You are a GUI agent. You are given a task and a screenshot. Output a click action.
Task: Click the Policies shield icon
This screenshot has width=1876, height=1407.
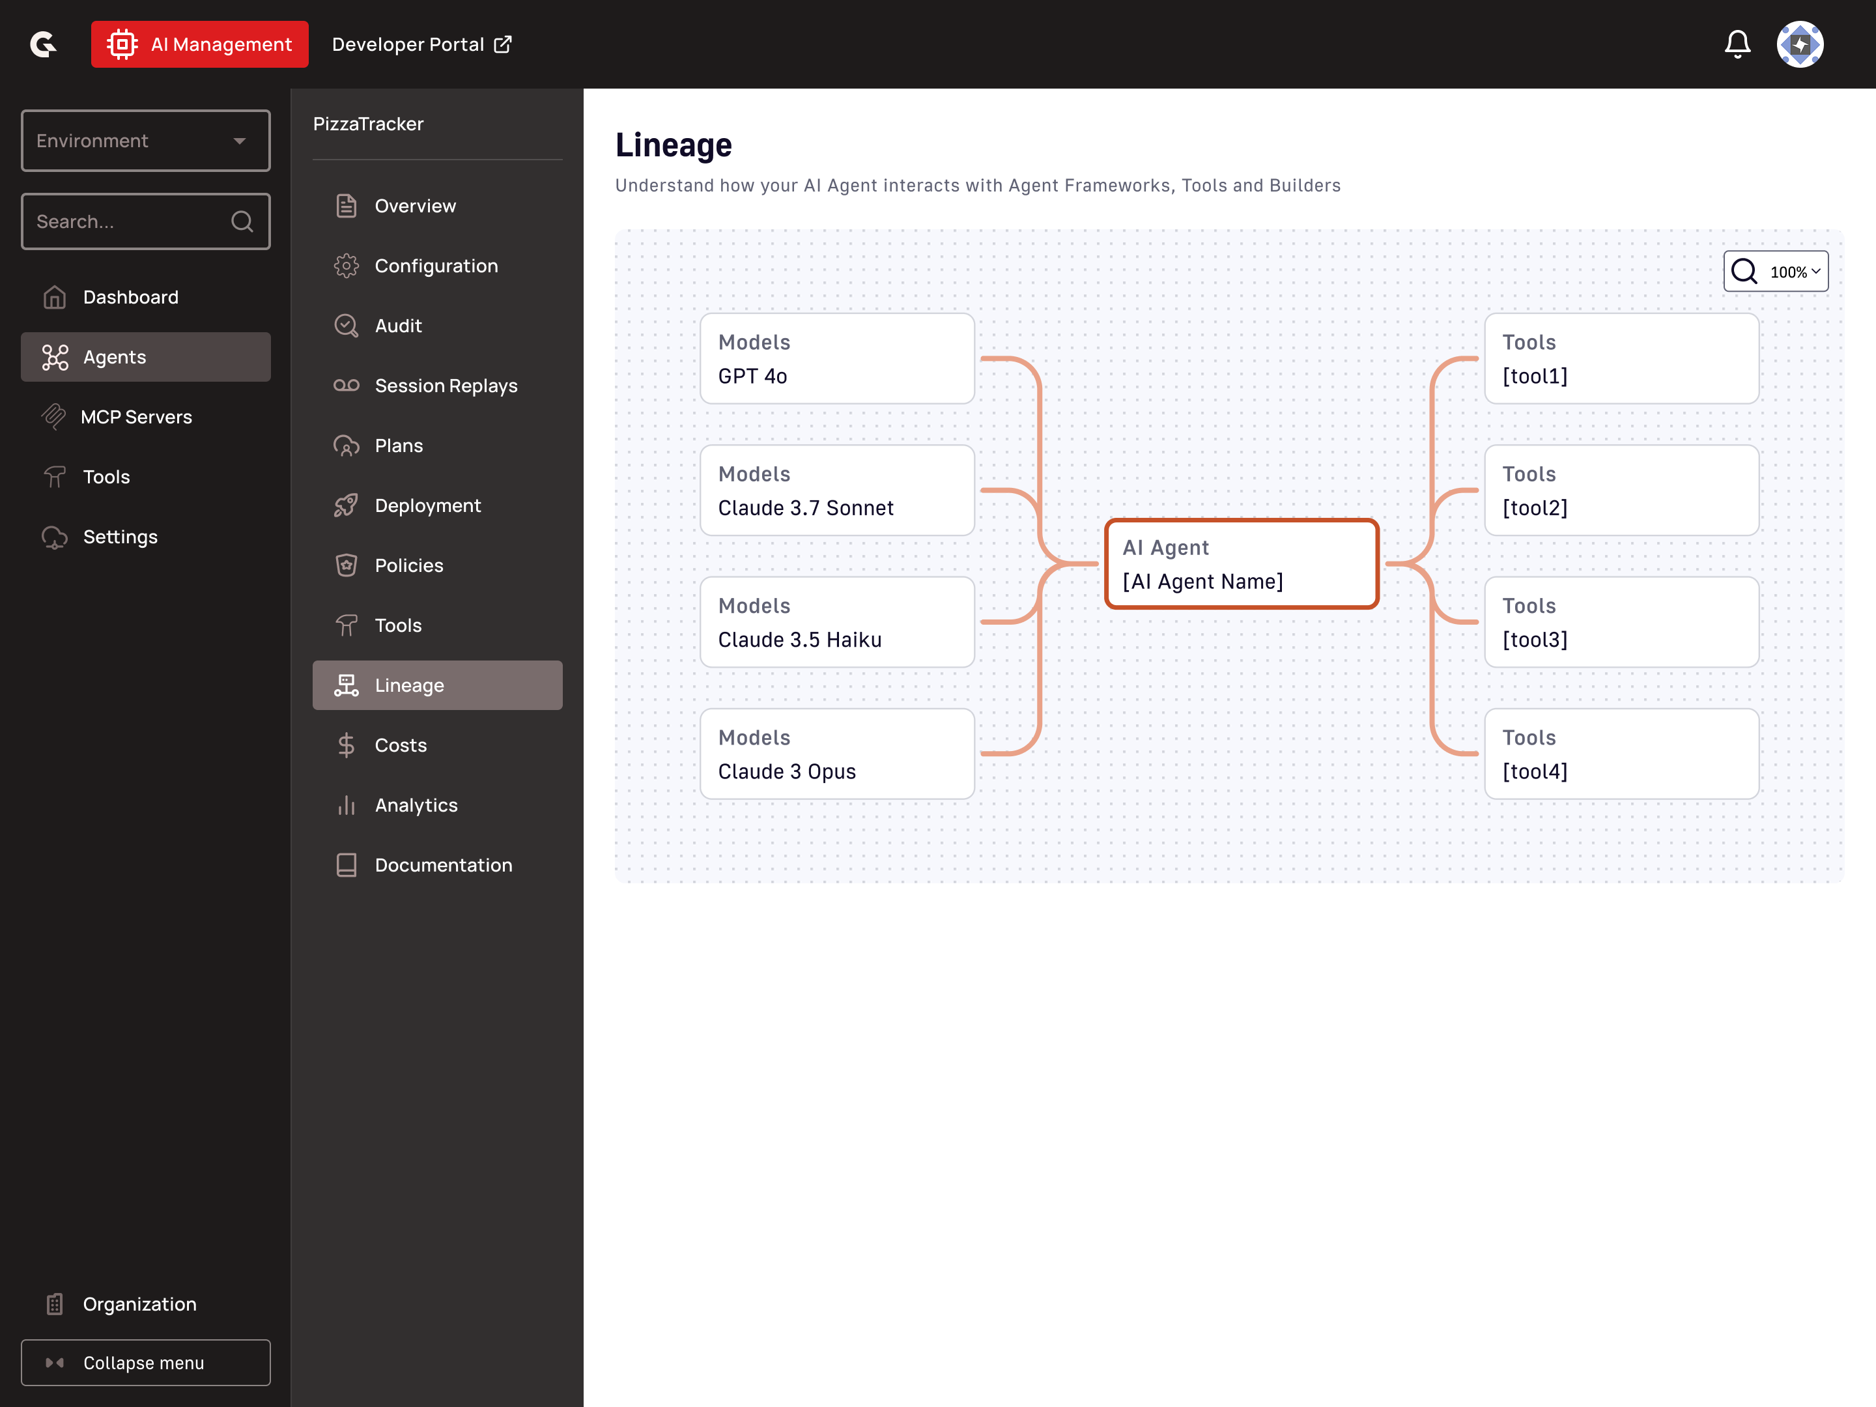coord(346,565)
